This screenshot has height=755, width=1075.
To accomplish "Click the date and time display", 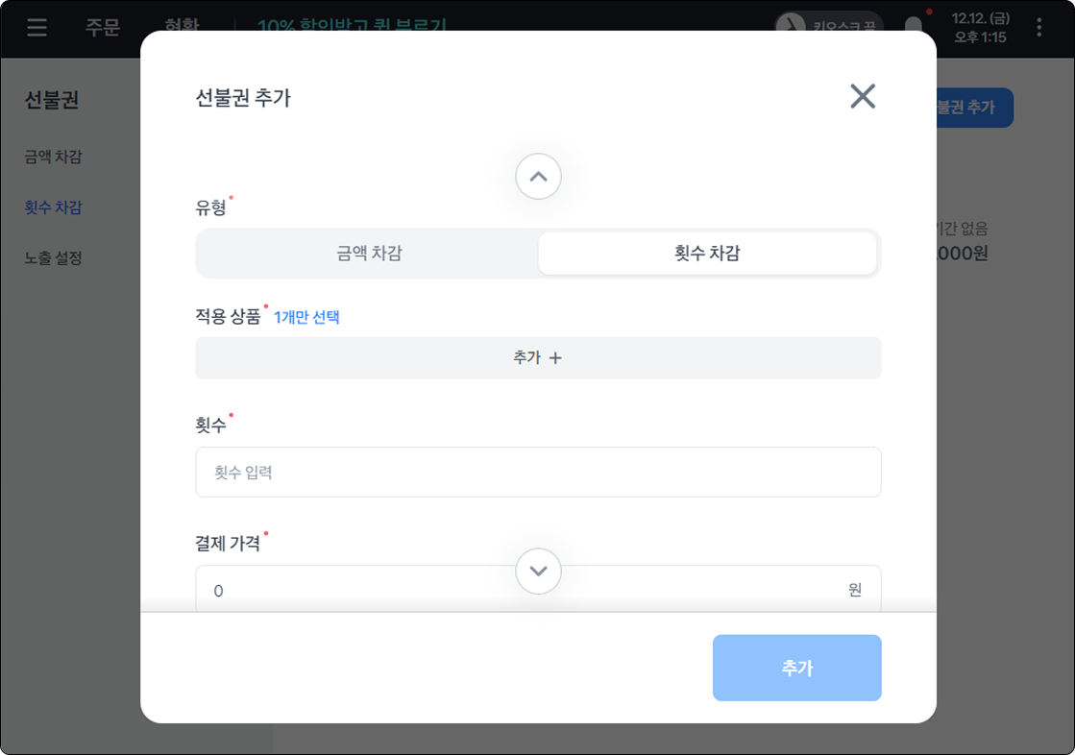I will click(980, 27).
